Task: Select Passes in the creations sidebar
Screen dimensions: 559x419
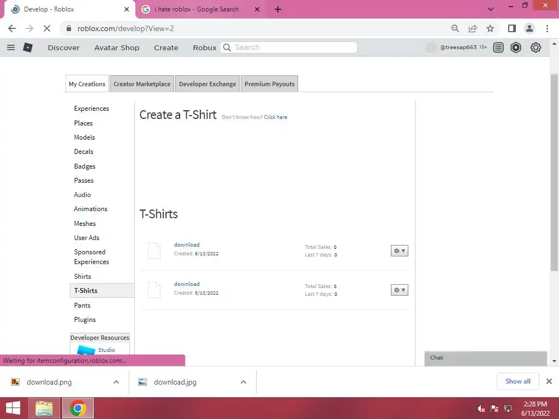Action: (x=84, y=180)
